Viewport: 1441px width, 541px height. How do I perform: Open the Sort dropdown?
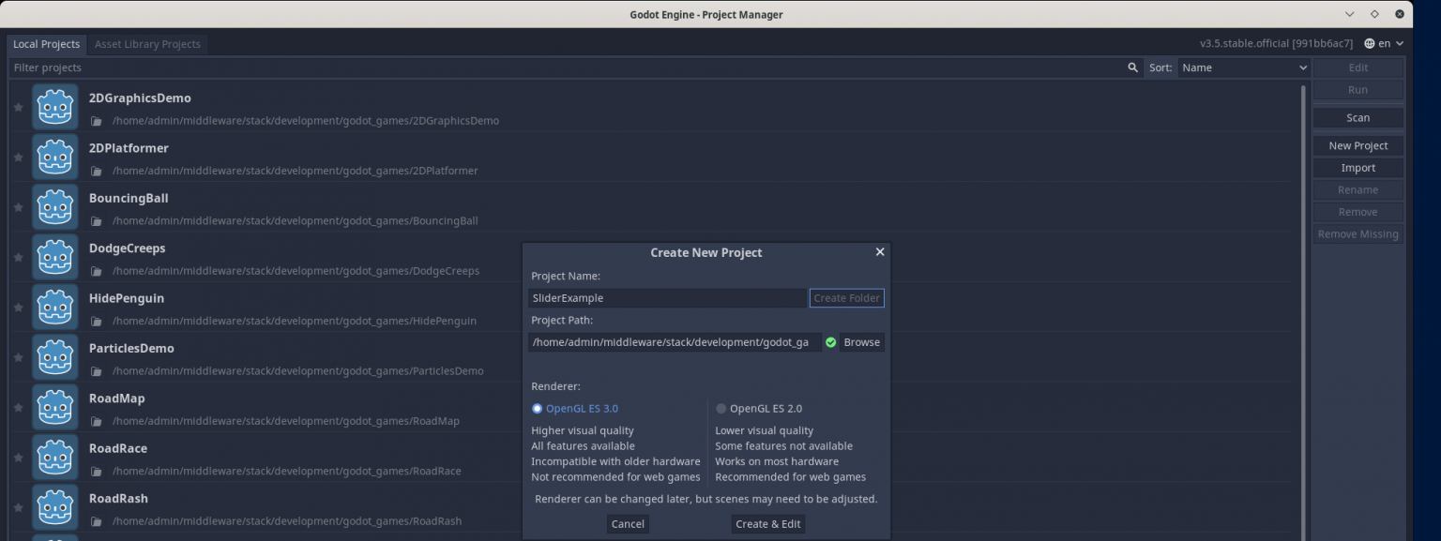(x=1243, y=68)
